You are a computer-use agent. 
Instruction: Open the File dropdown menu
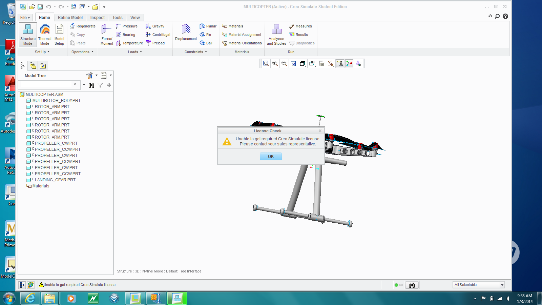25,18
